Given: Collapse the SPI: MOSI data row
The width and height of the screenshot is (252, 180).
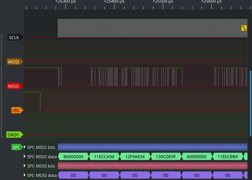Looking at the screenshot, I should [x=25, y=175].
